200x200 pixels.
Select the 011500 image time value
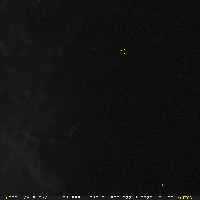pyautogui.click(x=111, y=198)
